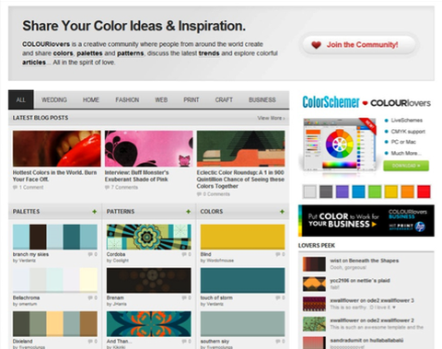Switch to the WEDDING tab
The width and height of the screenshot is (442, 349).
[x=54, y=99]
